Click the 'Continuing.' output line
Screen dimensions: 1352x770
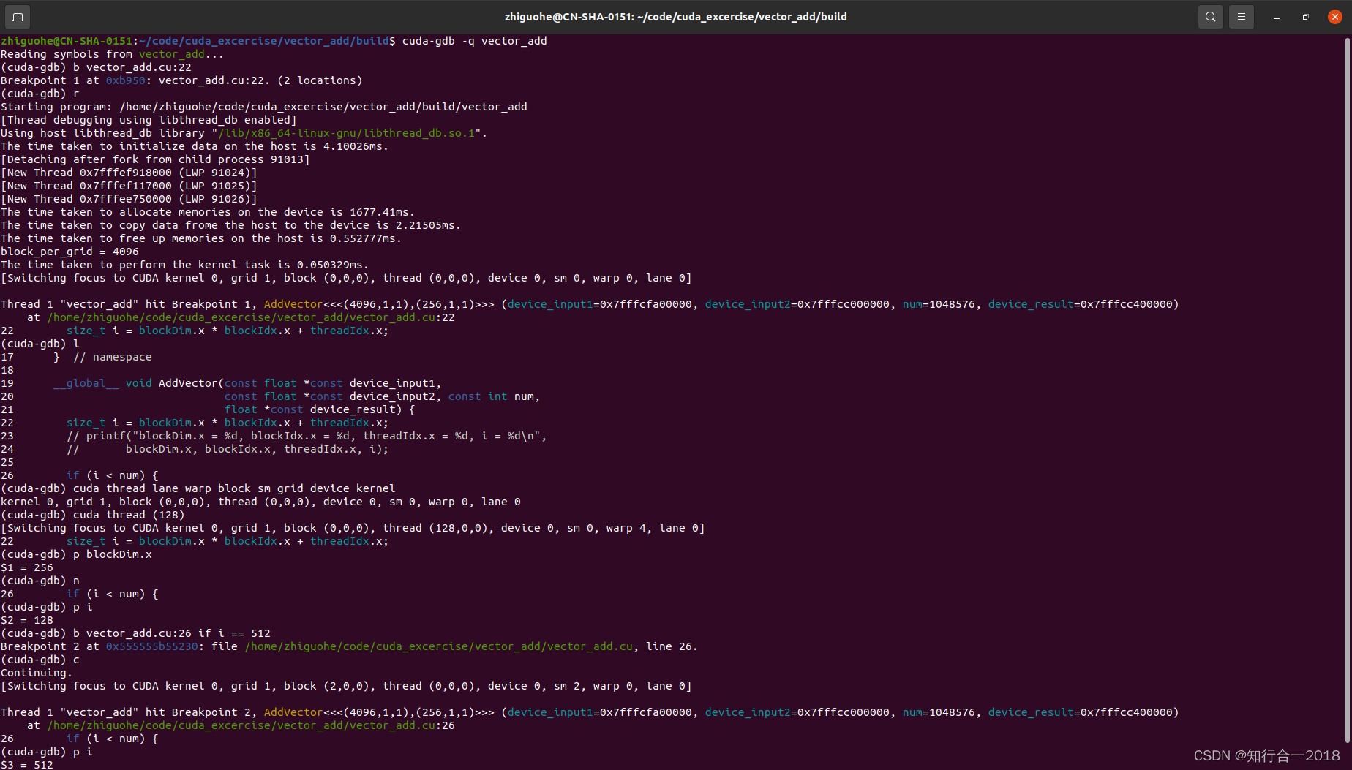tap(37, 673)
